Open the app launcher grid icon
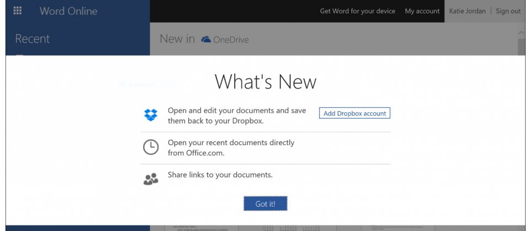The height and width of the screenshot is (231, 530). (x=17, y=11)
